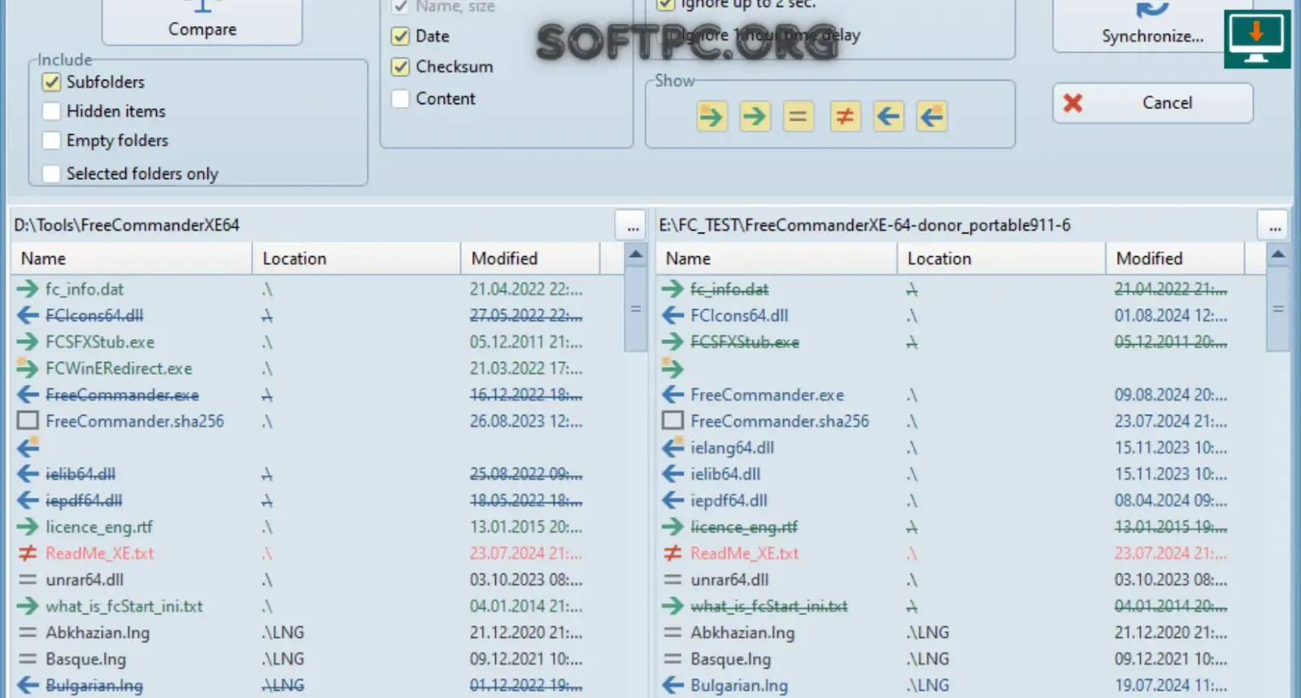Viewport: 1301px width, 698px height.
Task: Sort left pane by Name column
Action: point(131,259)
